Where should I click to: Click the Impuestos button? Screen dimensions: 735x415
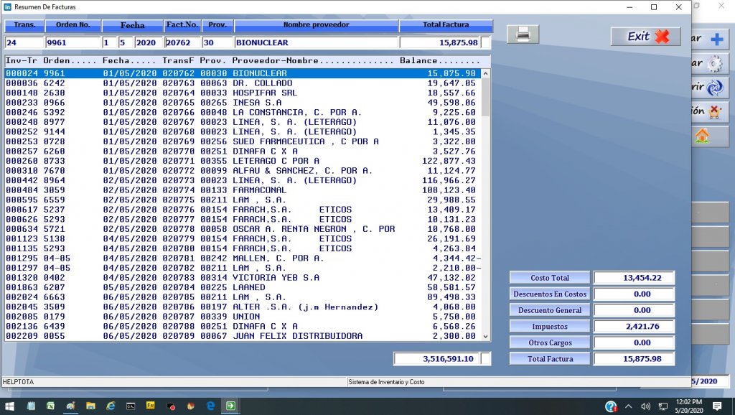point(549,326)
